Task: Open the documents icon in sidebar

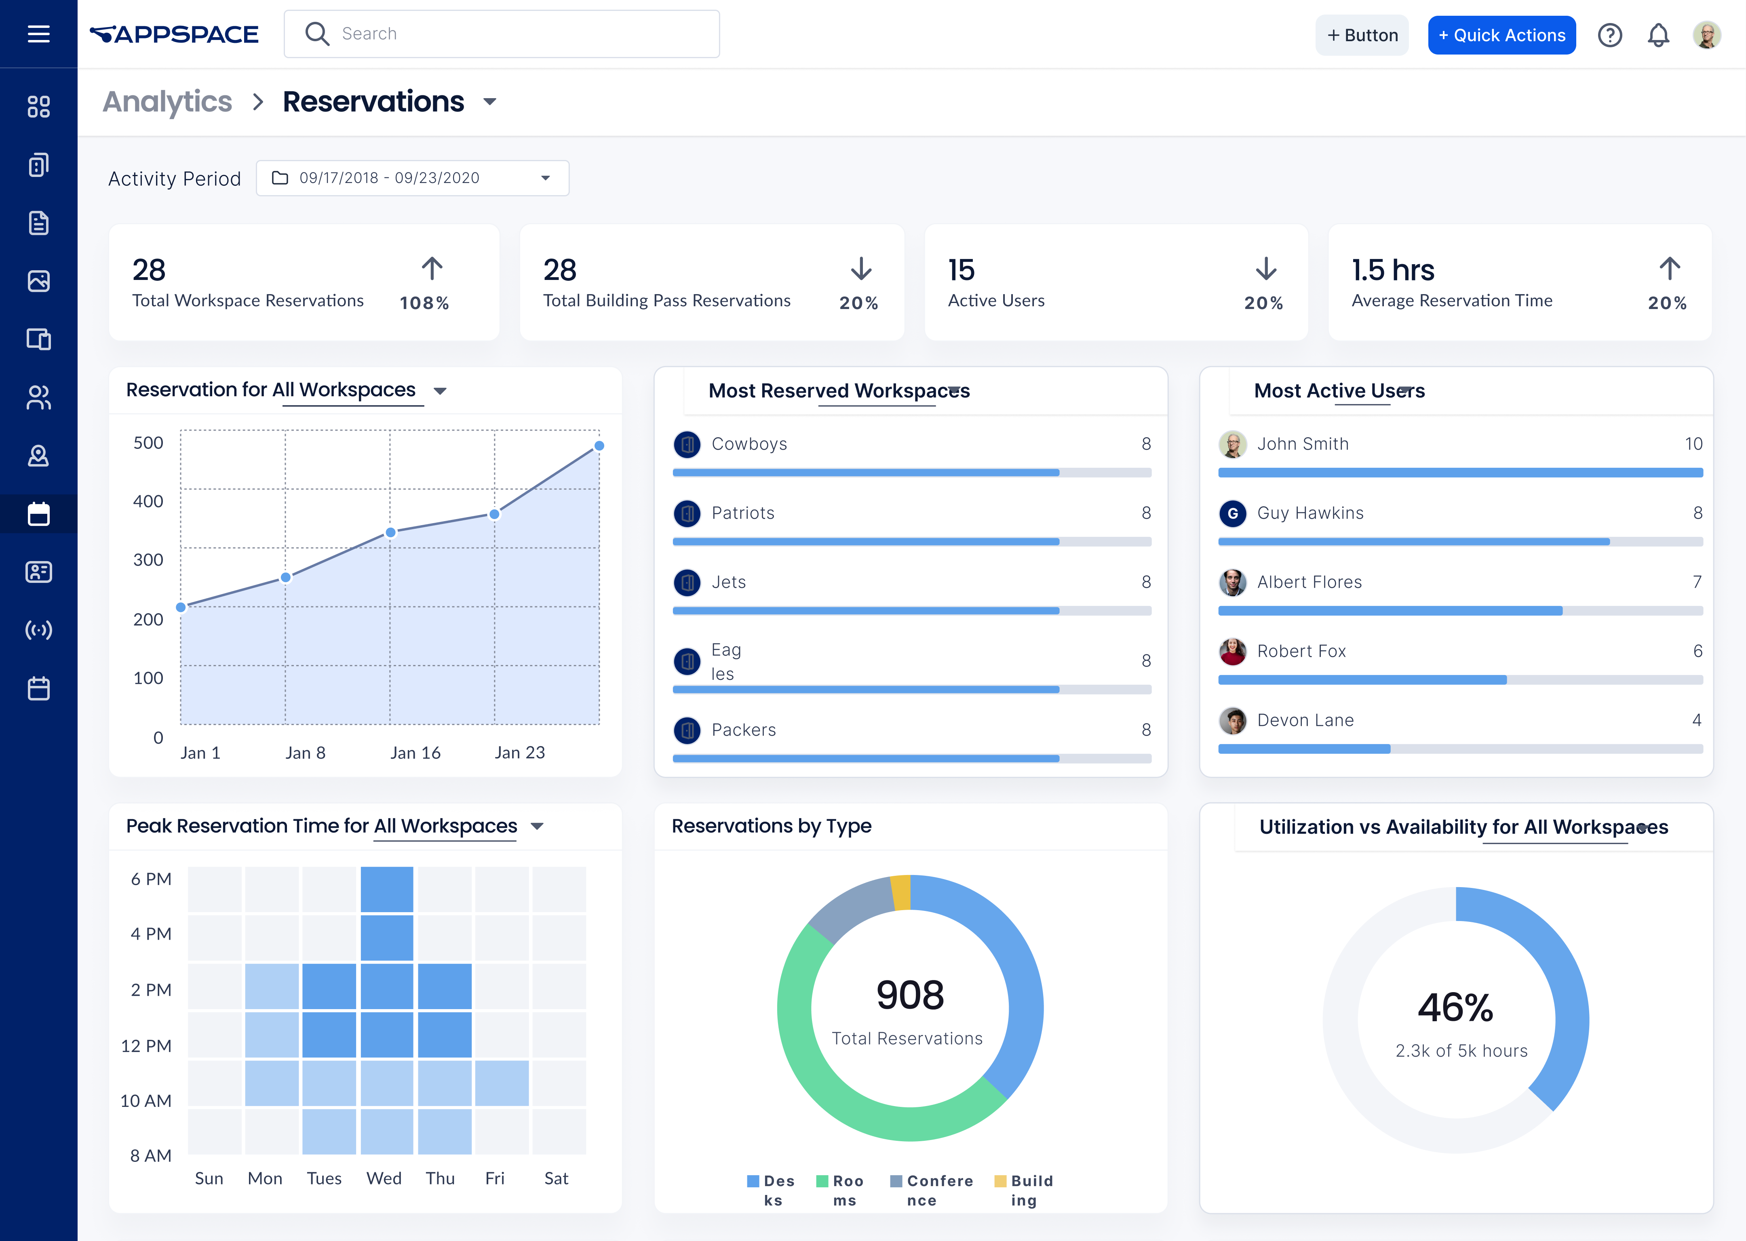Action: [x=38, y=223]
